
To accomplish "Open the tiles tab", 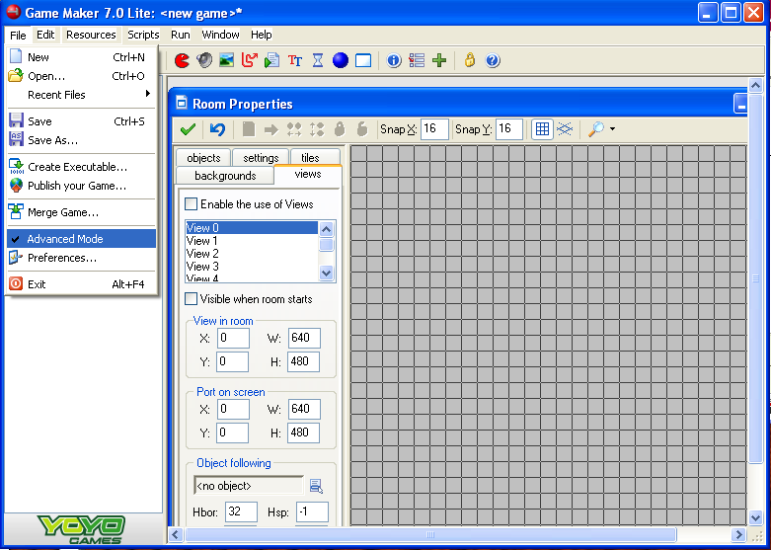I will pos(310,158).
